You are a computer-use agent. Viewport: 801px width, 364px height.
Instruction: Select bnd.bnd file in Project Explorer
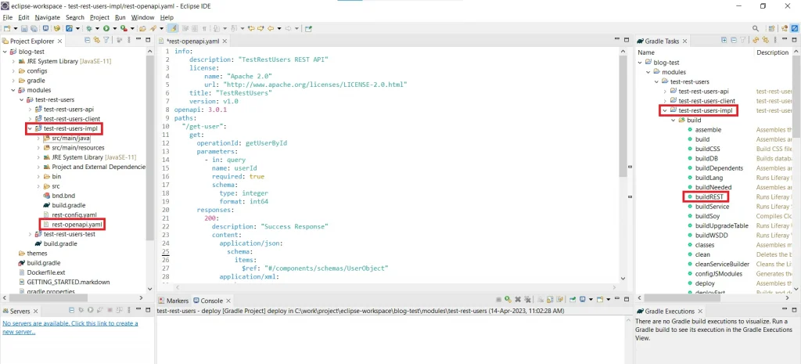click(x=63, y=196)
